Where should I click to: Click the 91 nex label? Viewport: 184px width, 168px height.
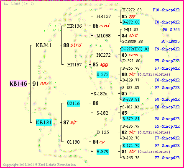click(41, 84)
